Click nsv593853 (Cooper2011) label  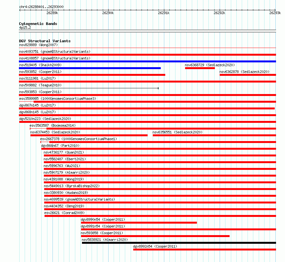[40, 92]
